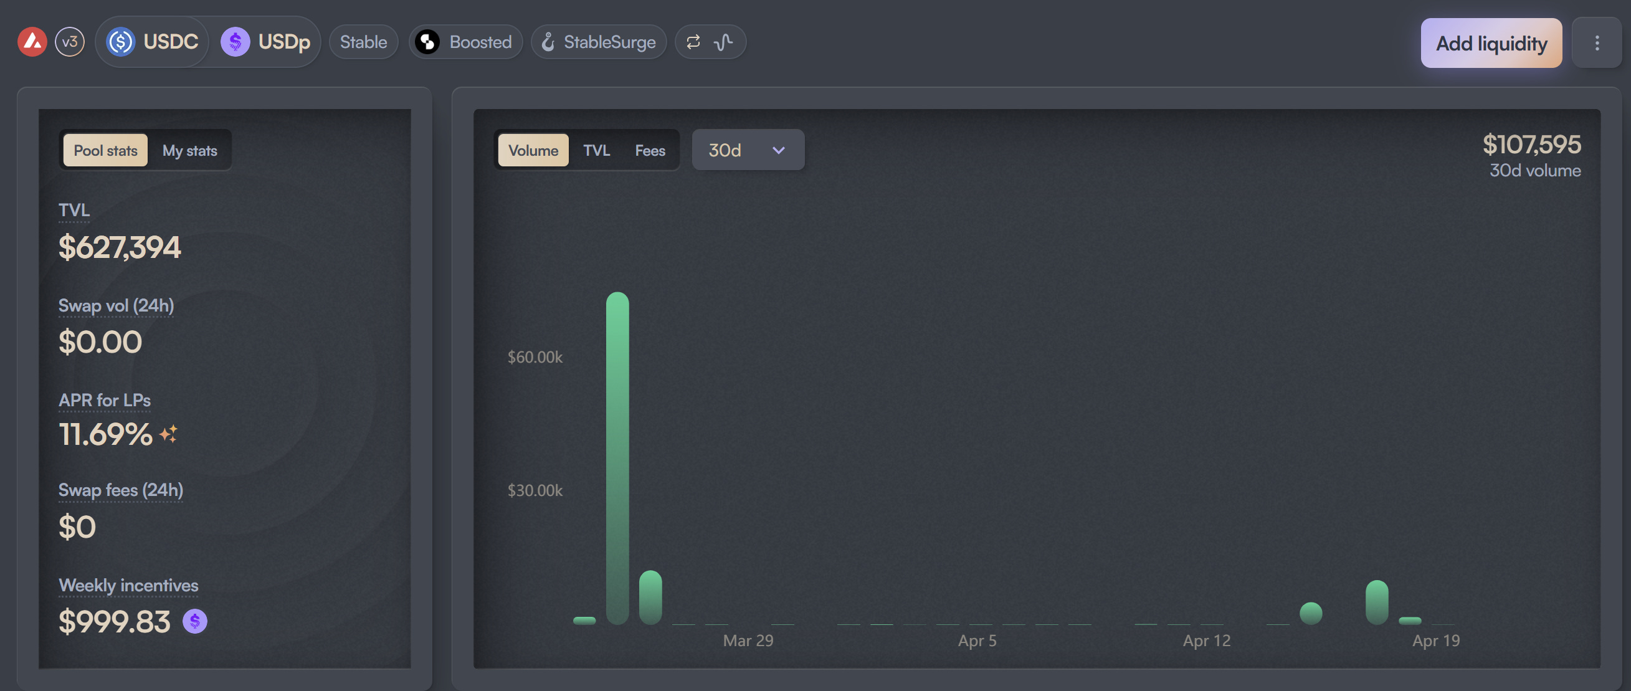Select the Volume chart toggle
The height and width of the screenshot is (691, 1631).
coord(533,151)
